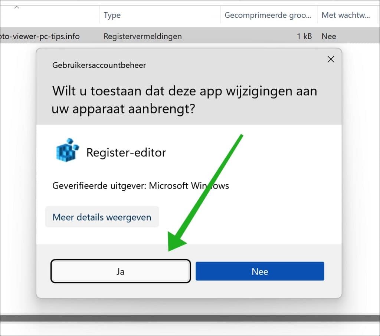Click the Registervermeldingen type cell
The image size is (380, 336).
(142, 36)
